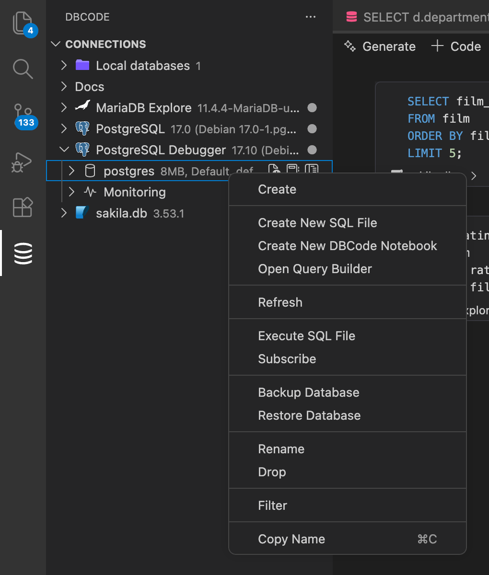This screenshot has height=575, width=489.
Task: Collapse the CONNECTIONS section
Action: 56,44
